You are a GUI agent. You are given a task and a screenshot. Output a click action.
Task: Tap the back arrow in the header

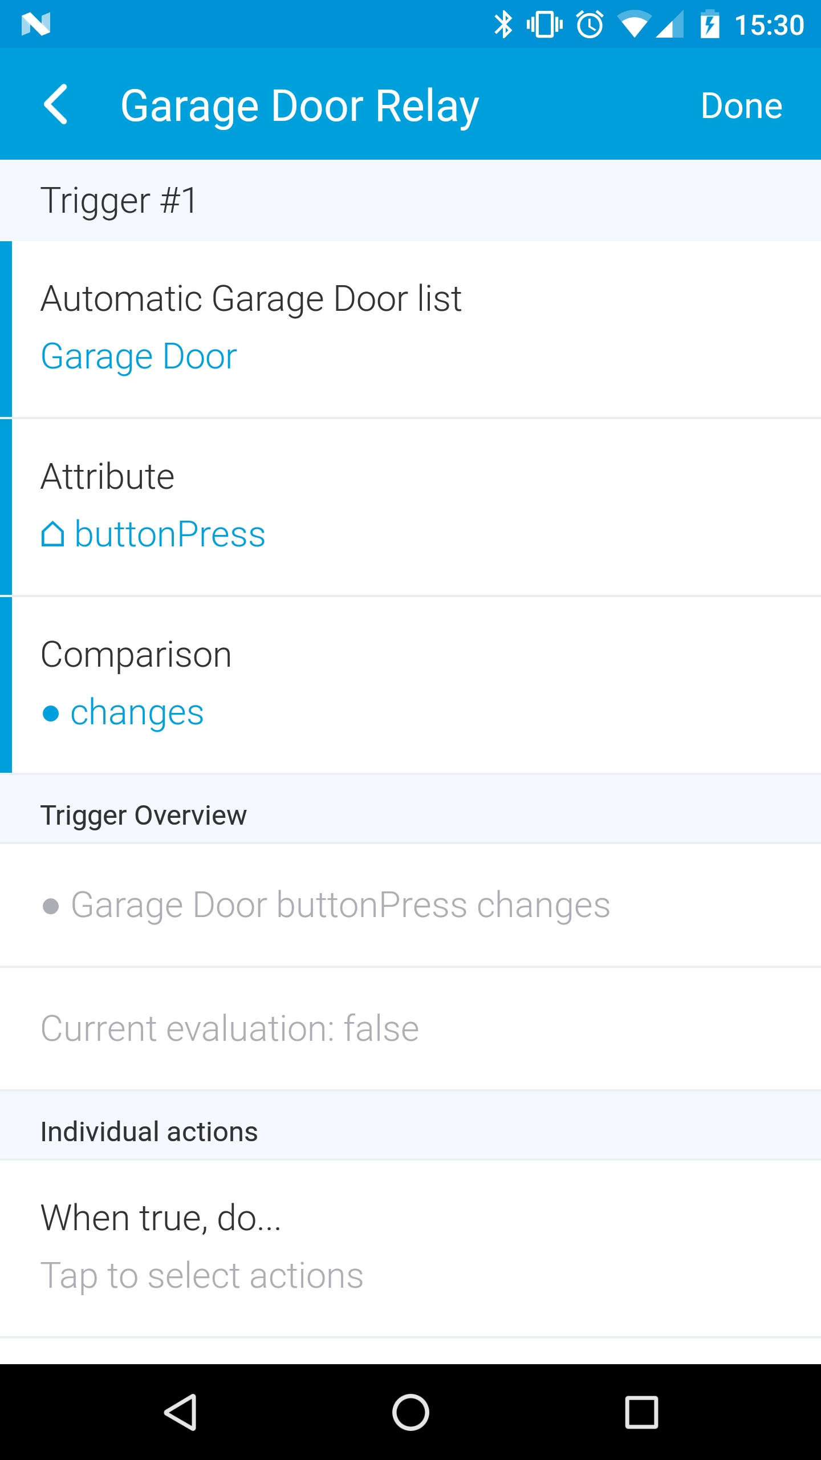[x=55, y=104]
